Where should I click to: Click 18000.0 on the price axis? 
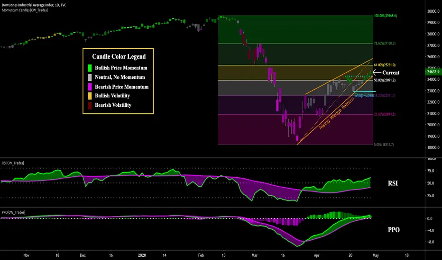click(433, 147)
